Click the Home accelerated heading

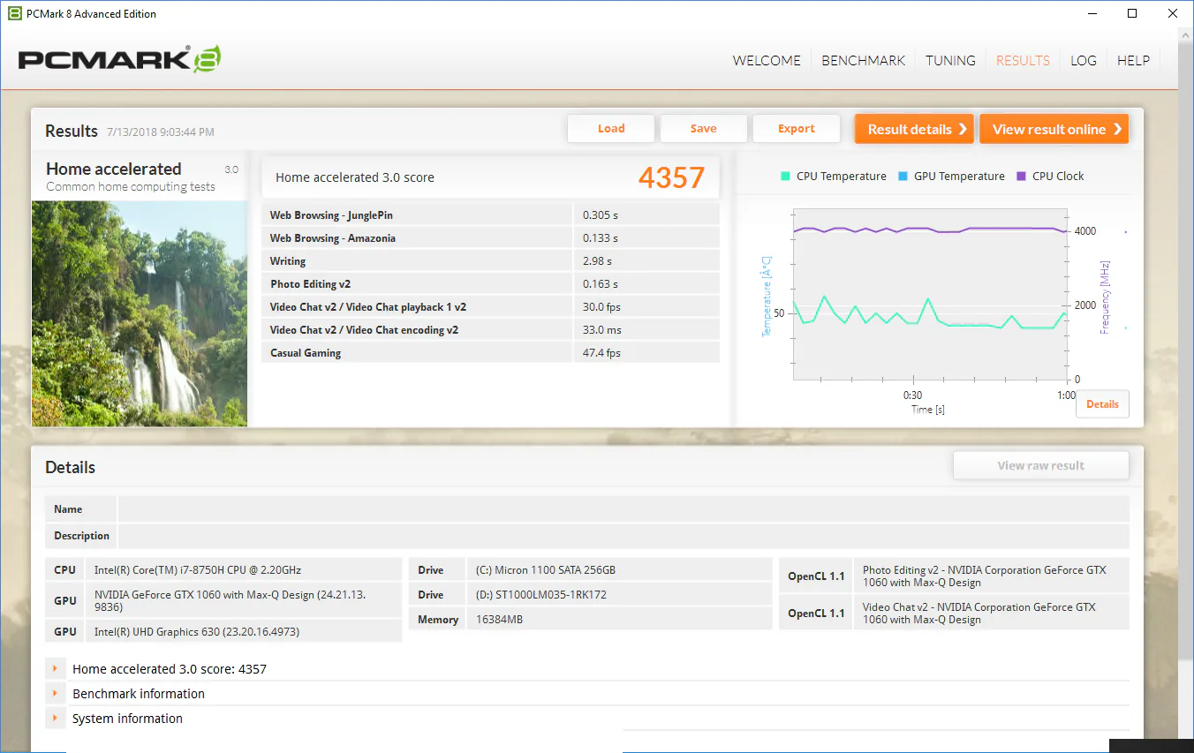(114, 169)
